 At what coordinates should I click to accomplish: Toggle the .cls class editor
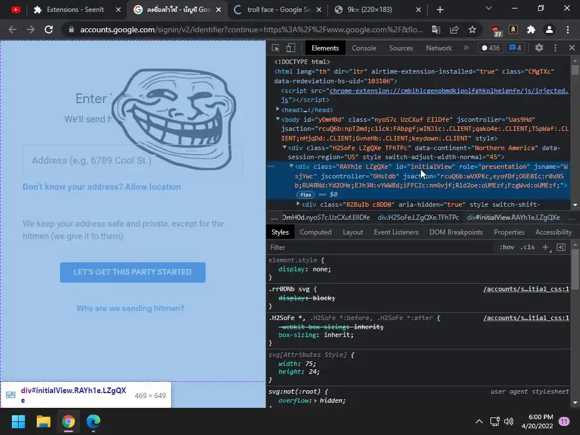tap(527, 247)
